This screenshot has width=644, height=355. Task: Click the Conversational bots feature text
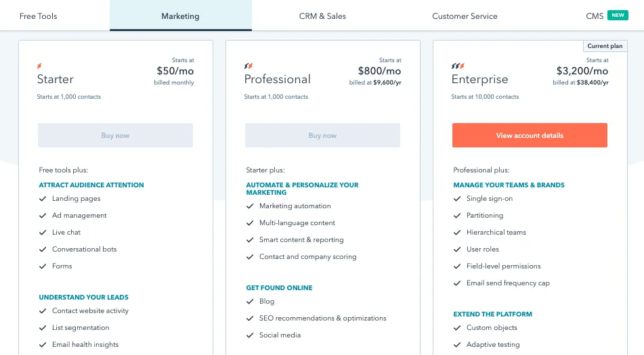[x=84, y=249]
